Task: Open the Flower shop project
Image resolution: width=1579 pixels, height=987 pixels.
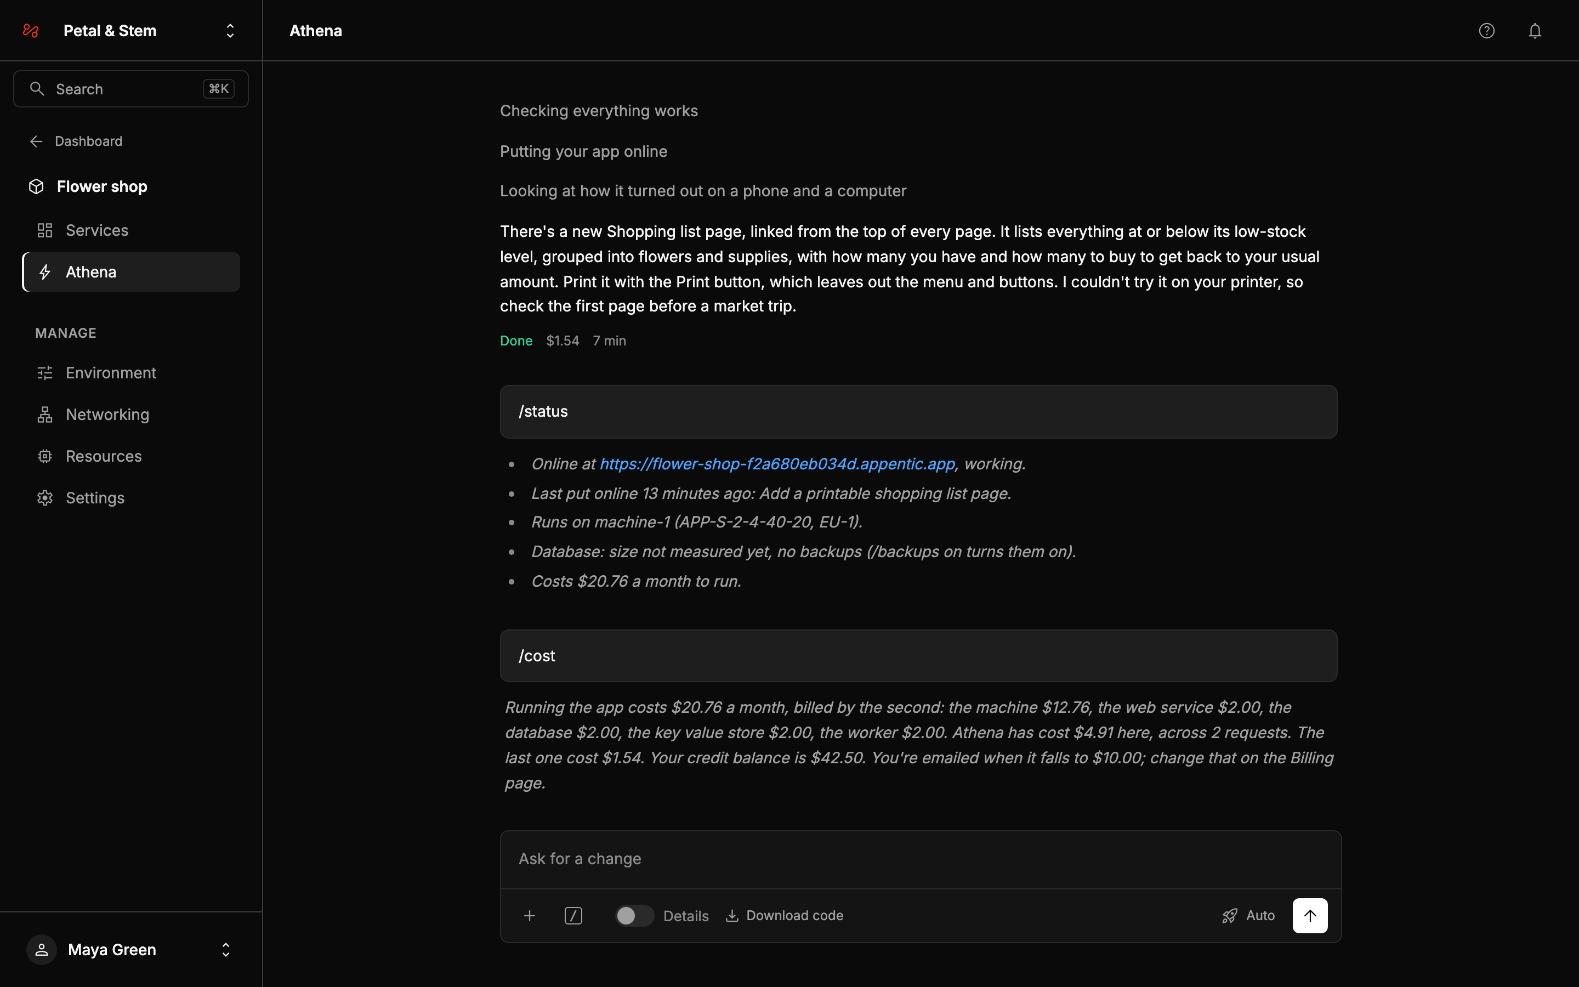Action: (x=88, y=186)
